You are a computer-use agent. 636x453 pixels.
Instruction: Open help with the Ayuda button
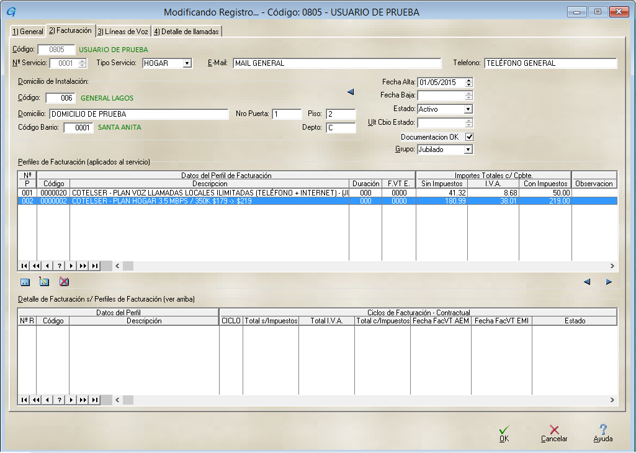(603, 434)
